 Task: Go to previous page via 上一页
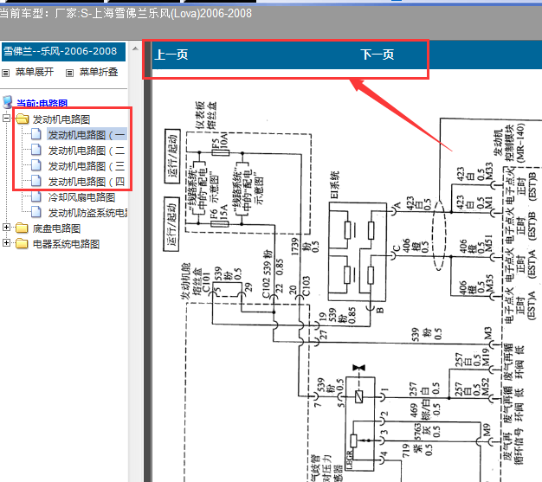tap(171, 55)
